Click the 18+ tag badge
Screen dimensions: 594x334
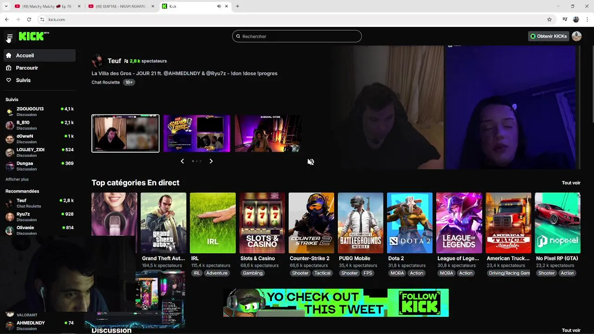pyautogui.click(x=129, y=82)
